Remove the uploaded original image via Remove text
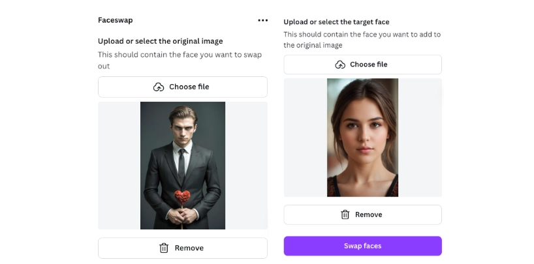The image size is (534, 264). coord(189,248)
